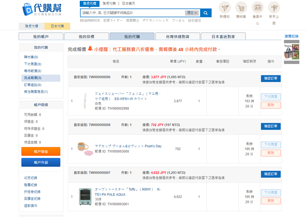Image resolution: width=307 pixels, height=217 pixels.
Task: Select the 日本代購 tab
Action: tap(57, 26)
